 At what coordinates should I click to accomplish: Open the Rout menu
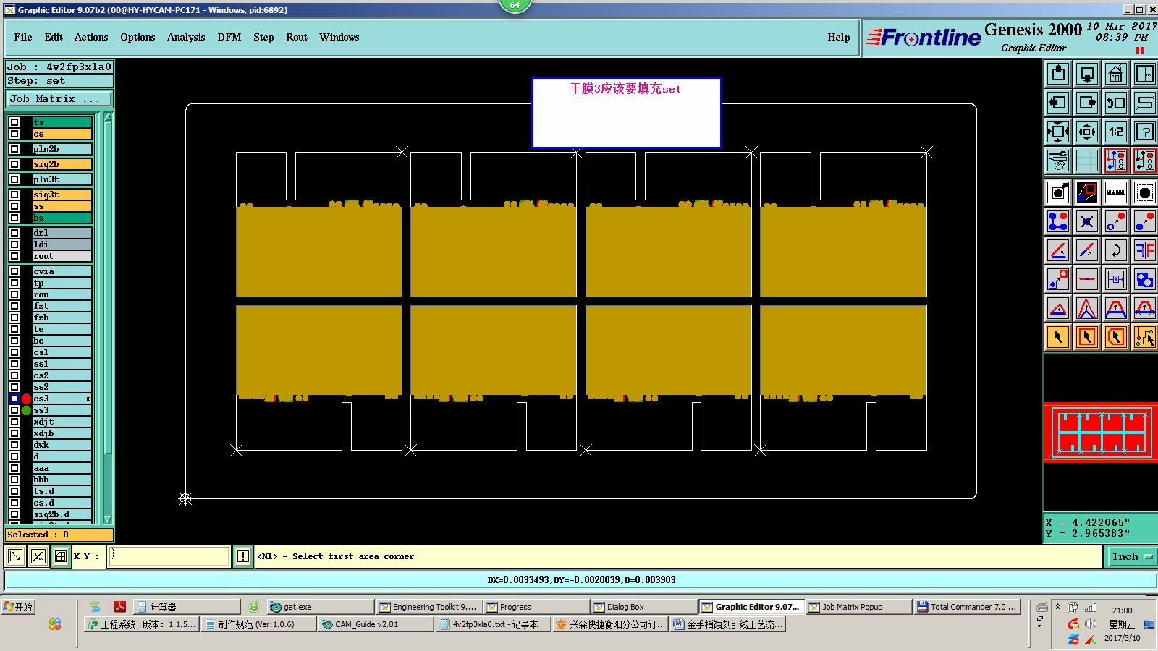click(x=297, y=37)
